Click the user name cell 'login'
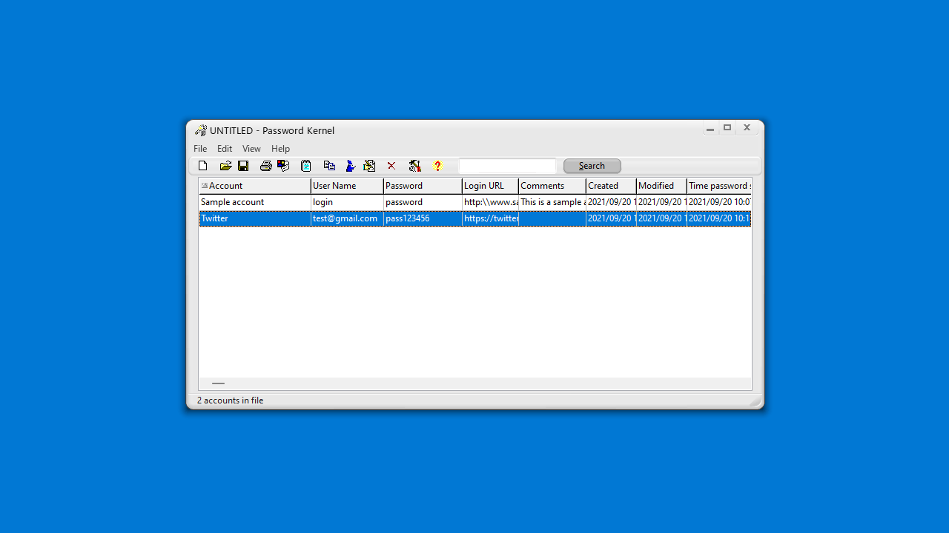 (x=347, y=202)
